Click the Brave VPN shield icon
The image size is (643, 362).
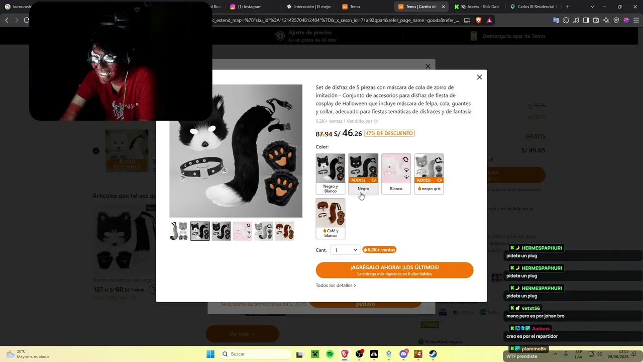coord(616,20)
